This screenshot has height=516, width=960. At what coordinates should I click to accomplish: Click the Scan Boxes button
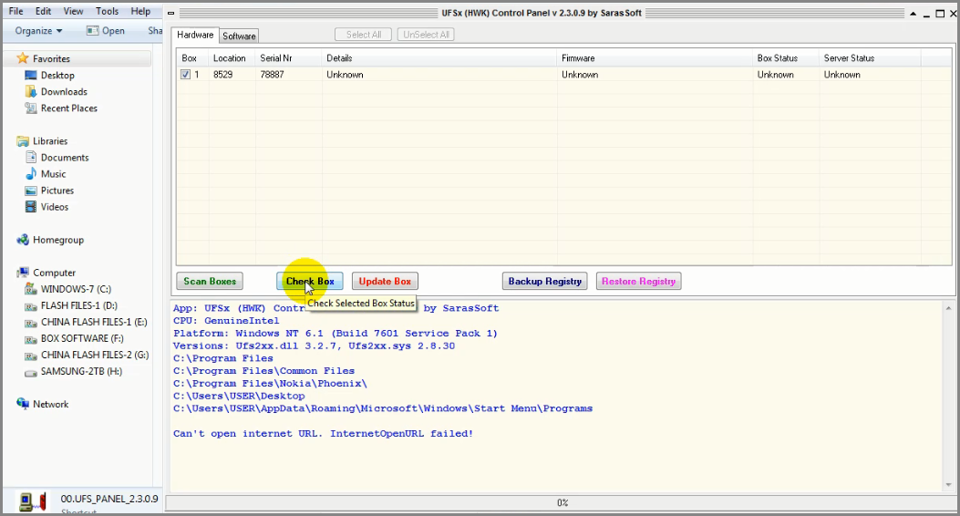tap(210, 282)
